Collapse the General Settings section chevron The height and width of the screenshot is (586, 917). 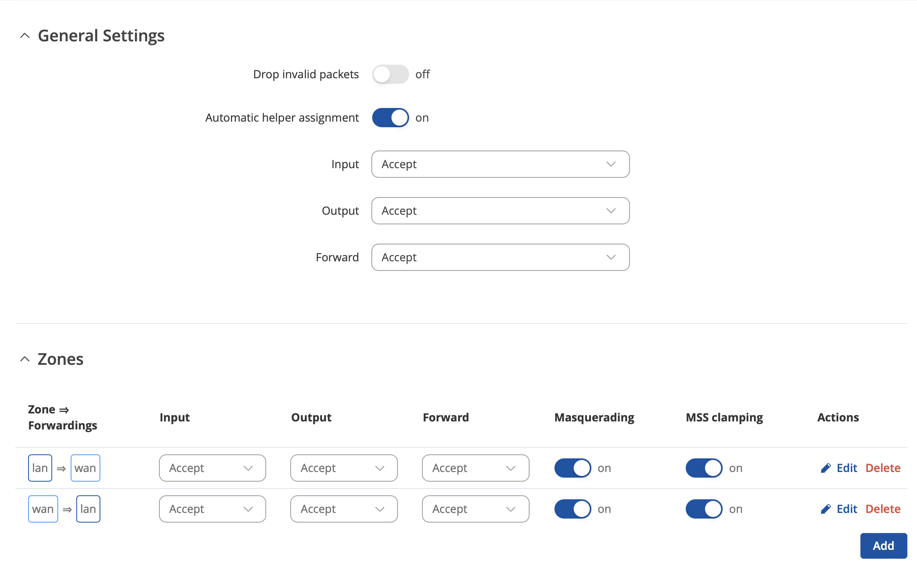25,36
